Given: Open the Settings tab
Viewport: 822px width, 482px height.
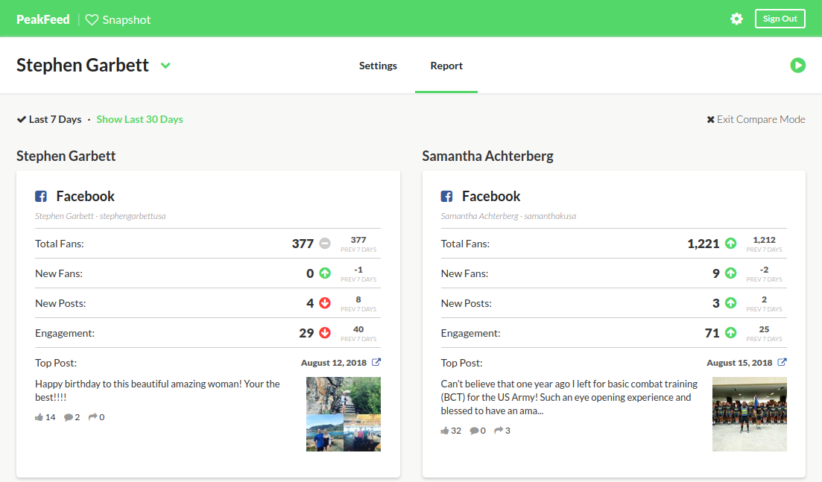Looking at the screenshot, I should coord(378,66).
